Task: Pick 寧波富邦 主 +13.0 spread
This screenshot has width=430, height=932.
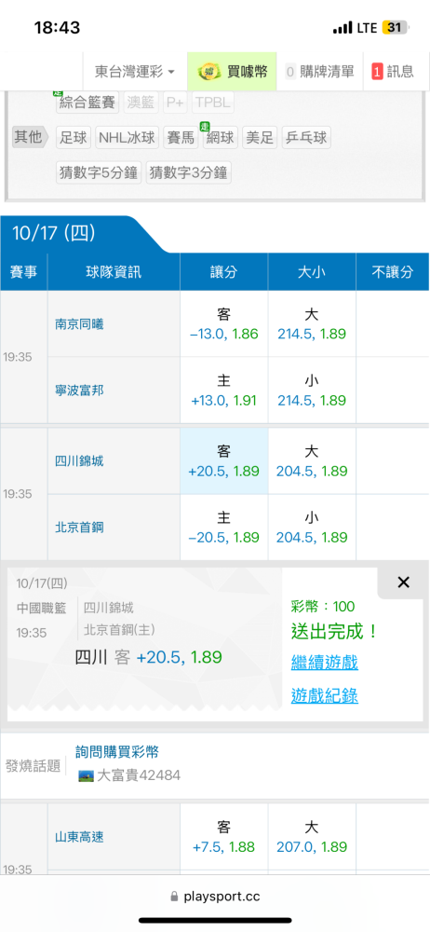Action: (224, 391)
